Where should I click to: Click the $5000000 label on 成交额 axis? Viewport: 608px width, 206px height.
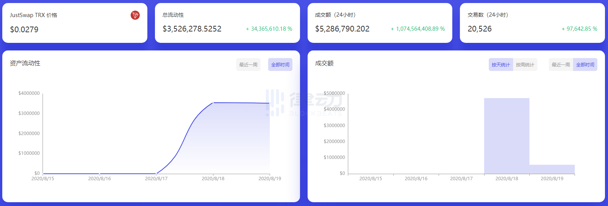[x=334, y=93]
